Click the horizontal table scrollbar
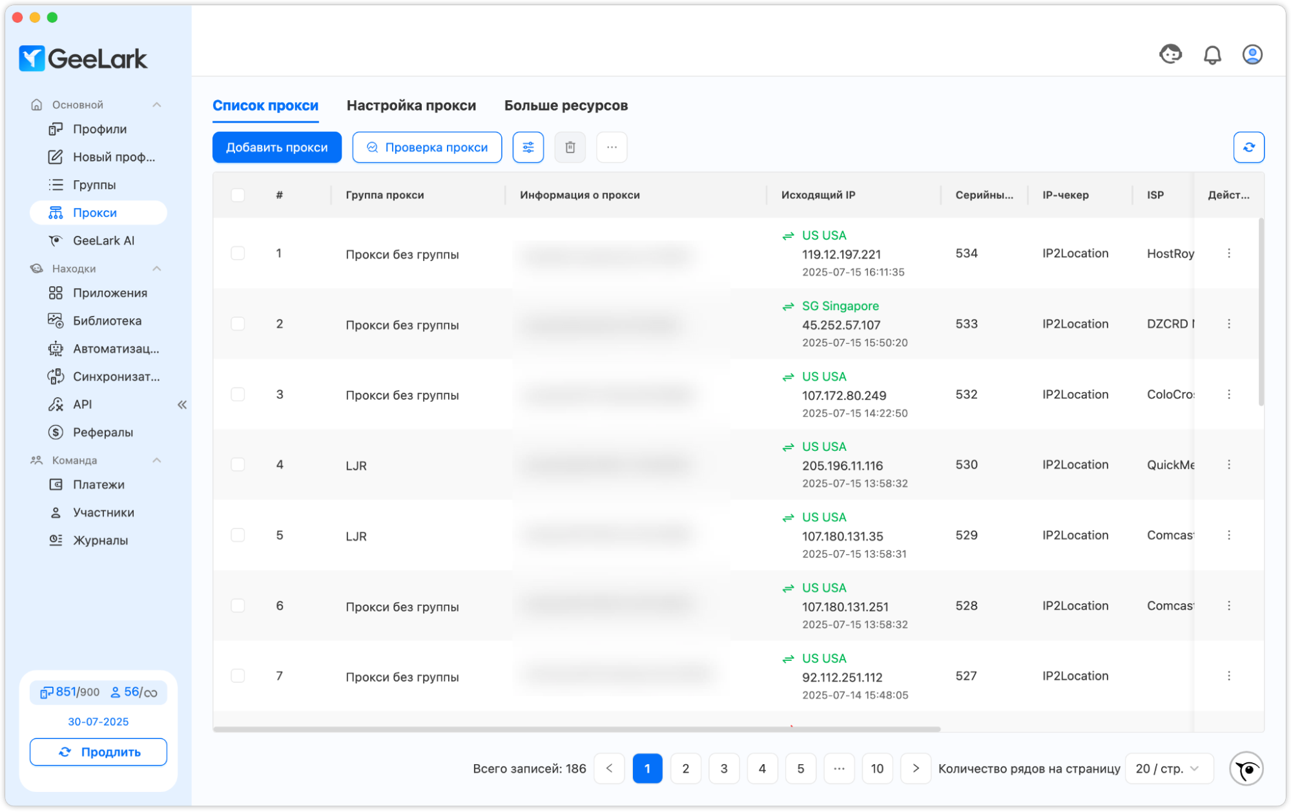 coord(576,729)
